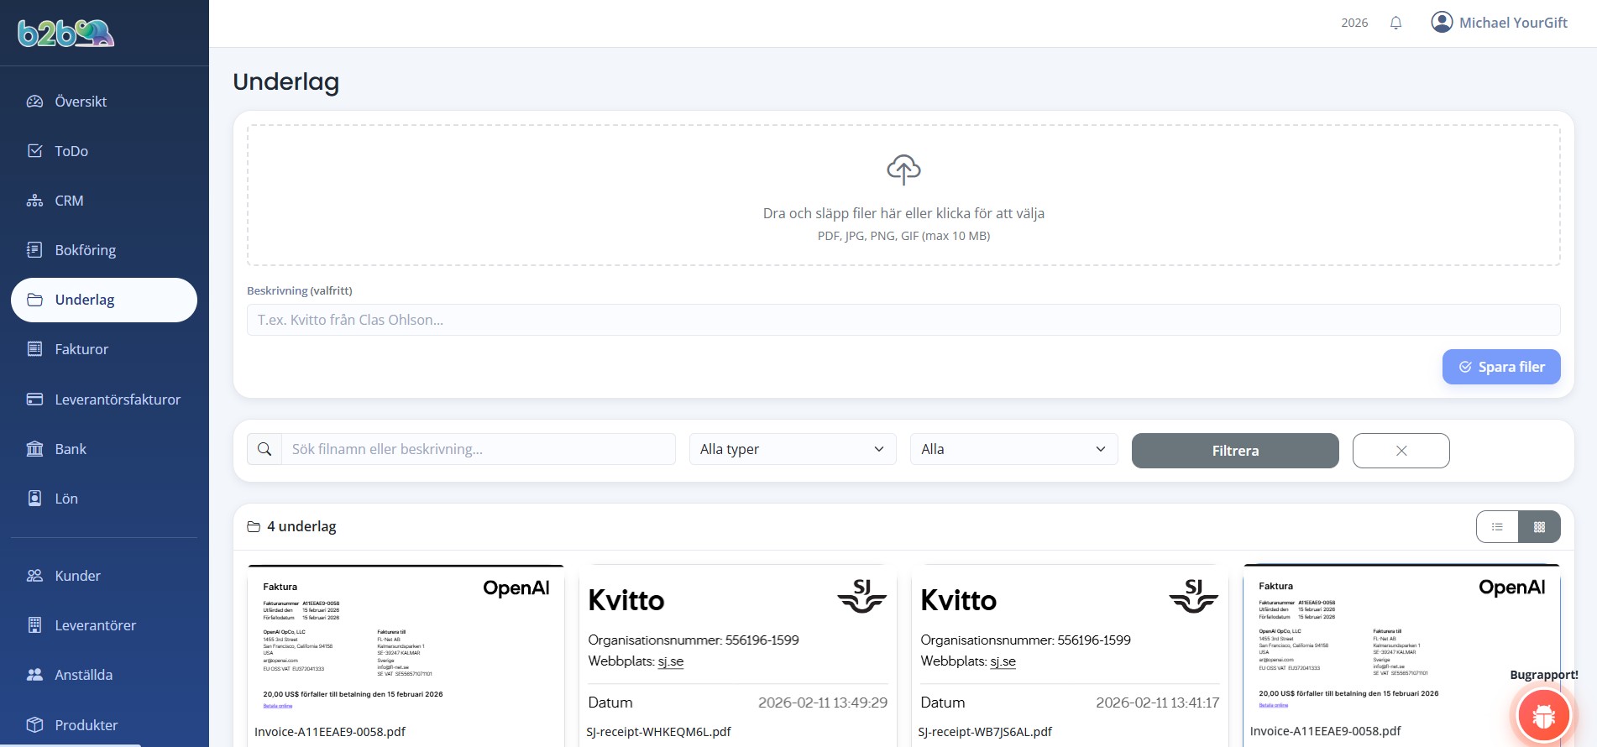The height and width of the screenshot is (747, 1597).
Task: Expand the Alla typer dropdown
Action: 792,449
